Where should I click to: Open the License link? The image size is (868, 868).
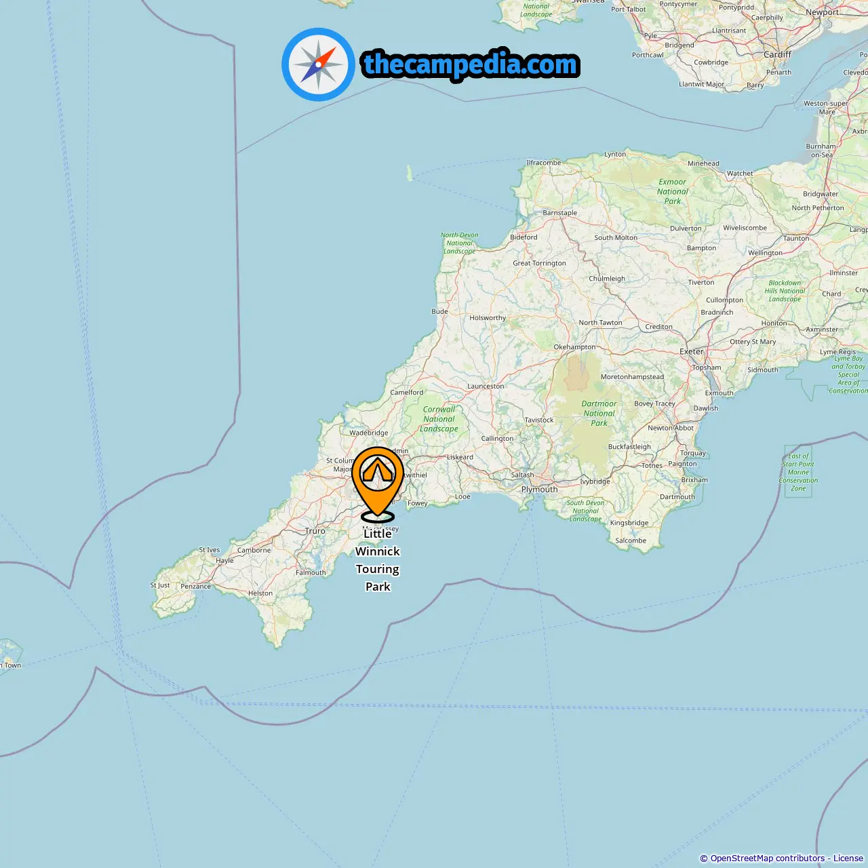(848, 859)
